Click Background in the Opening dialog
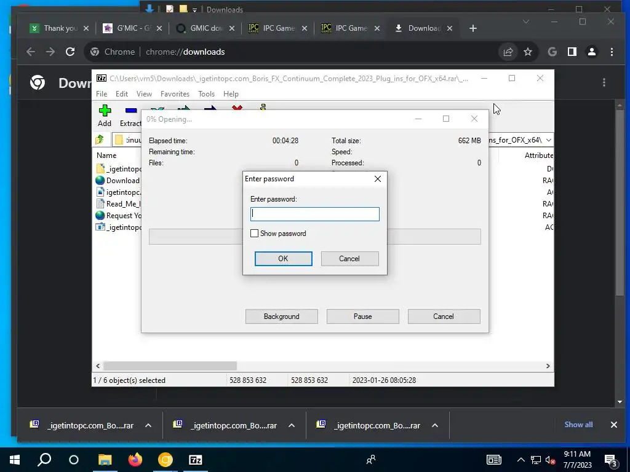 point(281,317)
